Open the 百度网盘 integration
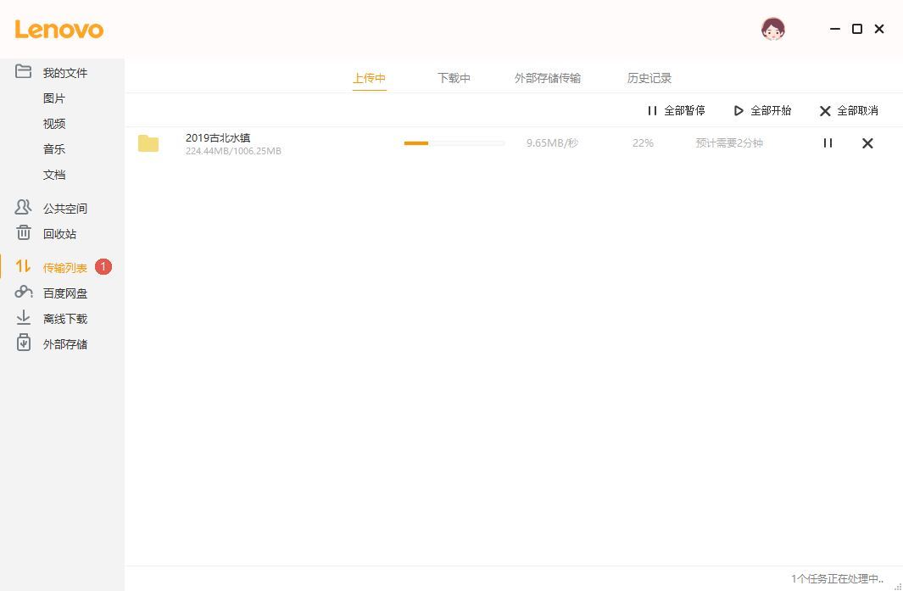 pos(65,293)
